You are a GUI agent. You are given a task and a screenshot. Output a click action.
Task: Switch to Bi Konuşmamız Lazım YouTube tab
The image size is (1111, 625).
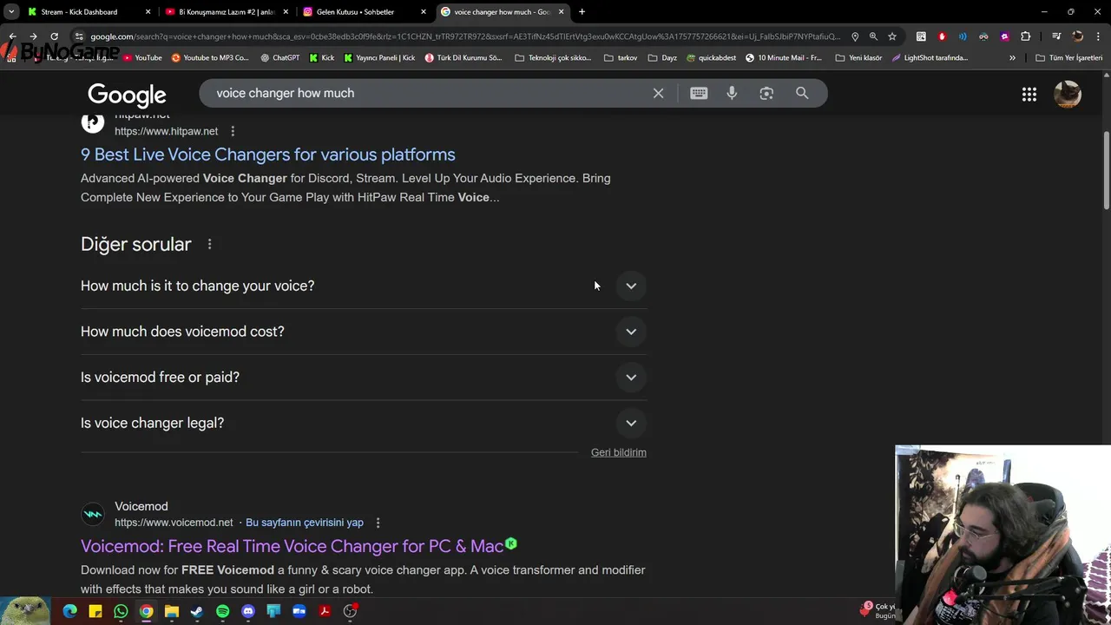tap(226, 12)
